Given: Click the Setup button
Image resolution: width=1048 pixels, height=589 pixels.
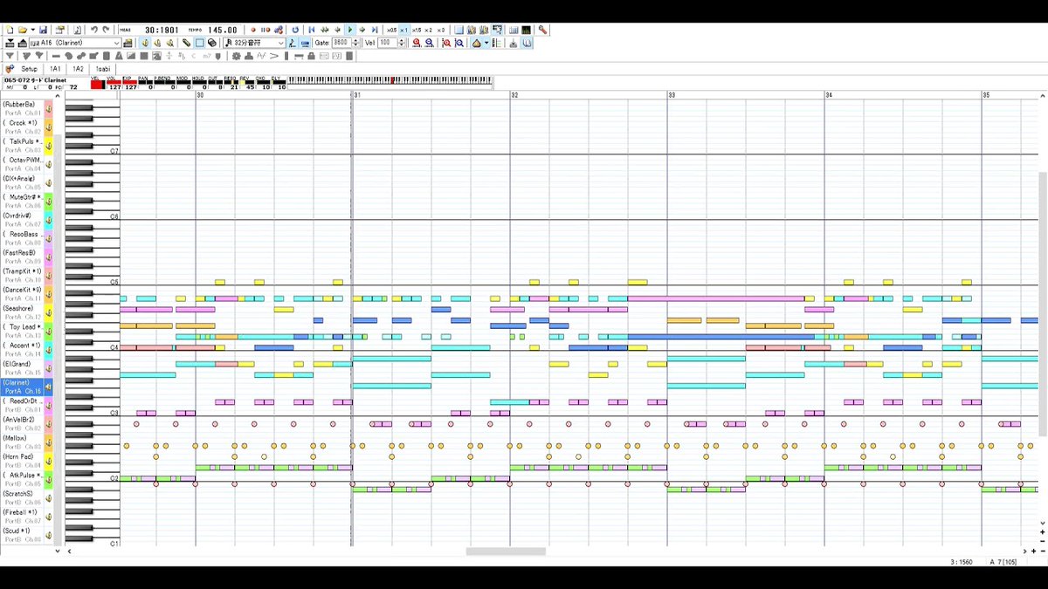Looking at the screenshot, I should coord(29,69).
